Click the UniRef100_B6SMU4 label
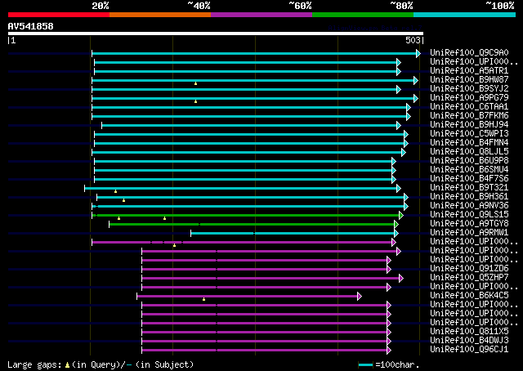The width and height of the screenshot is (523, 371). tap(469, 170)
